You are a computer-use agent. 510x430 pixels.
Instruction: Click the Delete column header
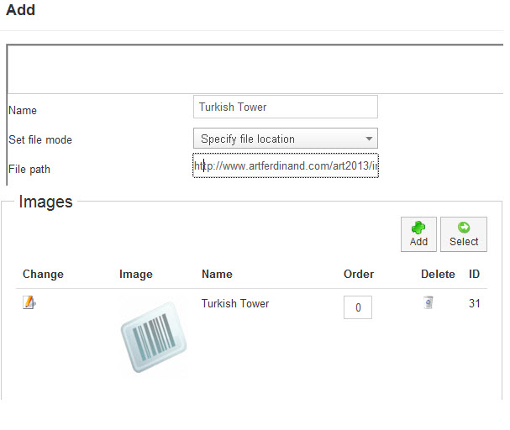point(438,274)
